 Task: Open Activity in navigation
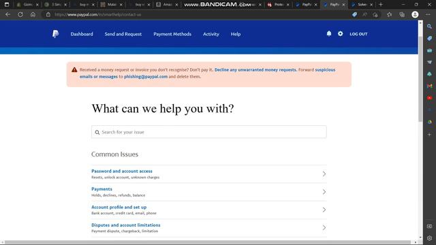click(x=211, y=34)
